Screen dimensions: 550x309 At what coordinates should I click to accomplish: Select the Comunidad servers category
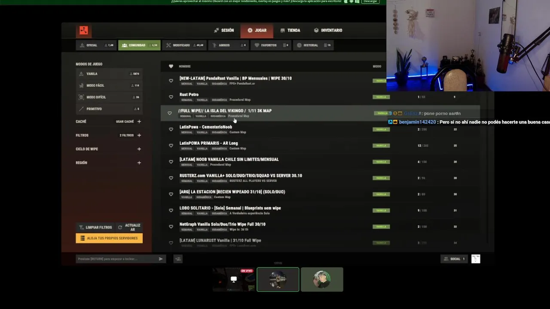(139, 45)
